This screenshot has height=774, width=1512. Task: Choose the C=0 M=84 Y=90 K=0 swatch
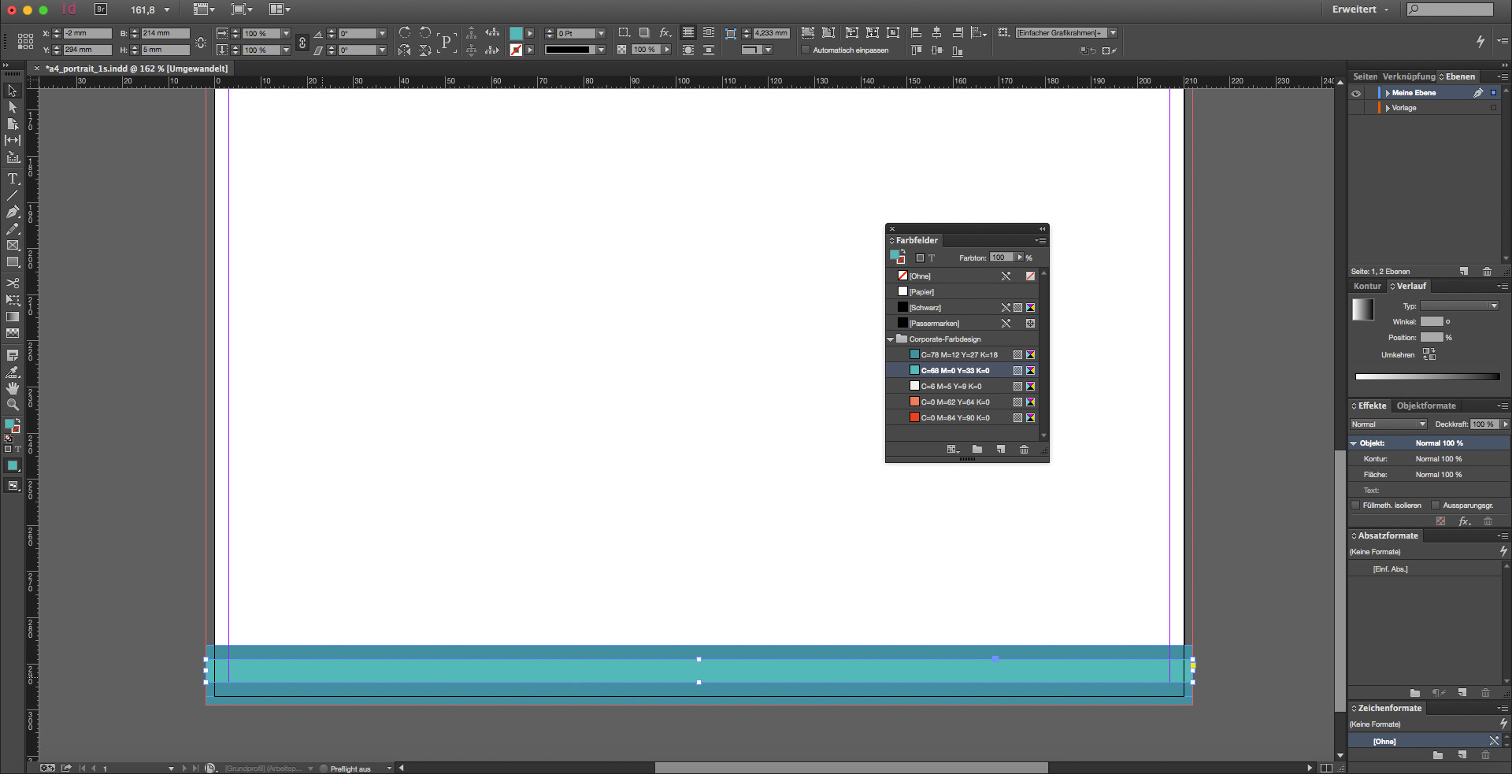coord(954,418)
